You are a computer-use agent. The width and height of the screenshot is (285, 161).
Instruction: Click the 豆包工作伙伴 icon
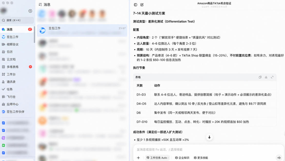[3, 112]
